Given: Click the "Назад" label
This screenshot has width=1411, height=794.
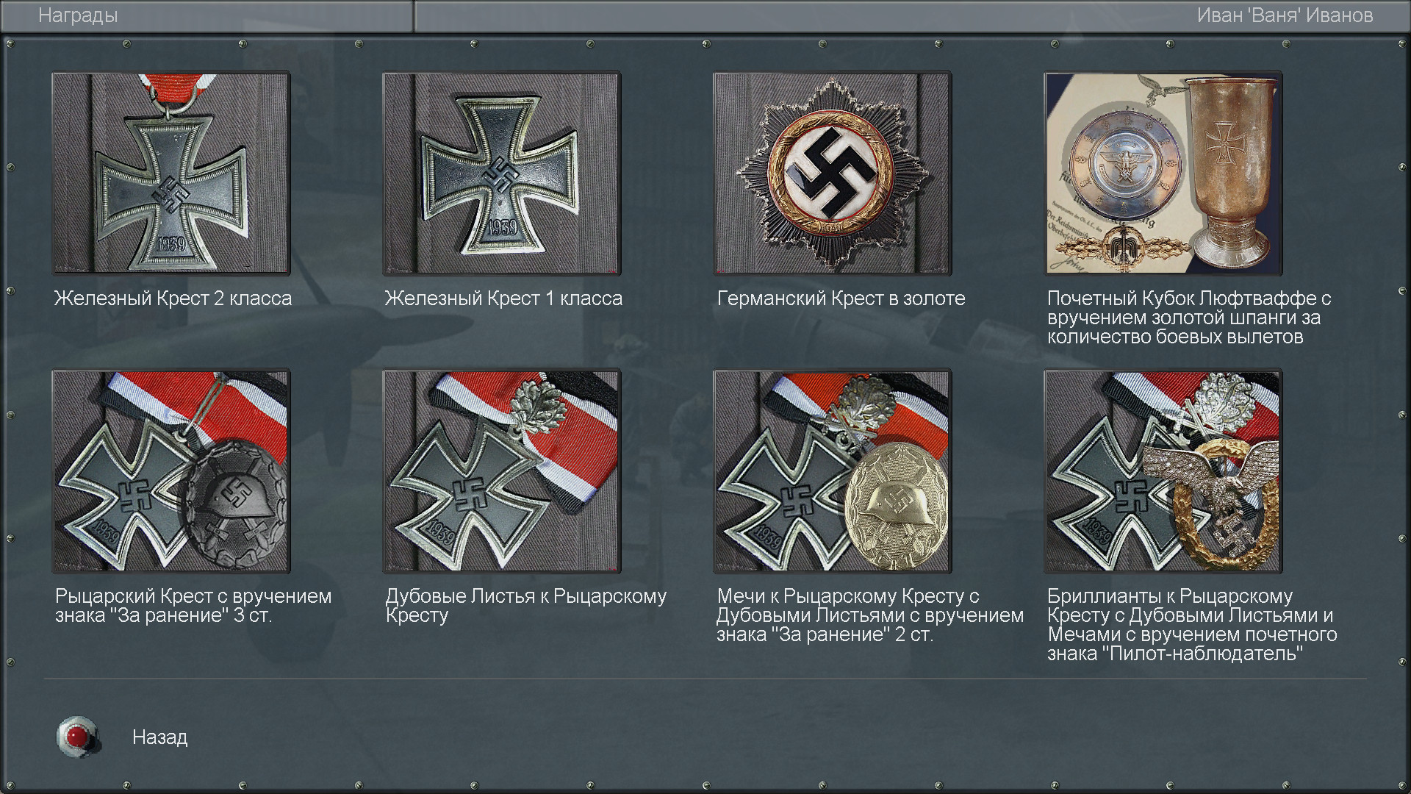Looking at the screenshot, I should pos(159,737).
